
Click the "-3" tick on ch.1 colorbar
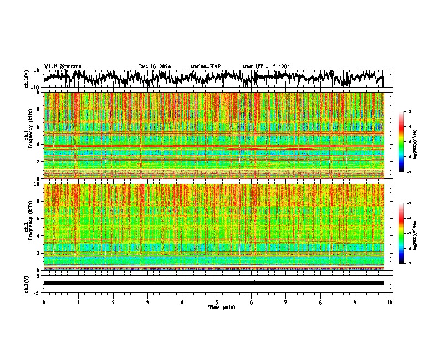[409, 111]
